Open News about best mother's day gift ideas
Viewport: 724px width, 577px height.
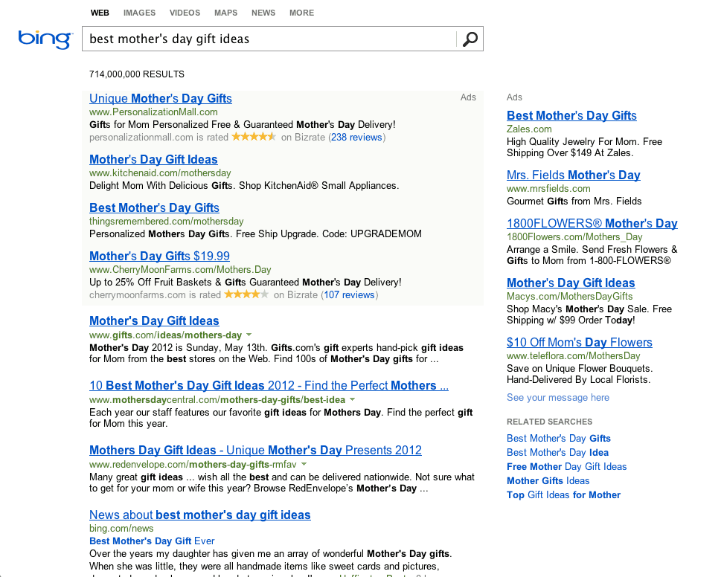point(200,515)
